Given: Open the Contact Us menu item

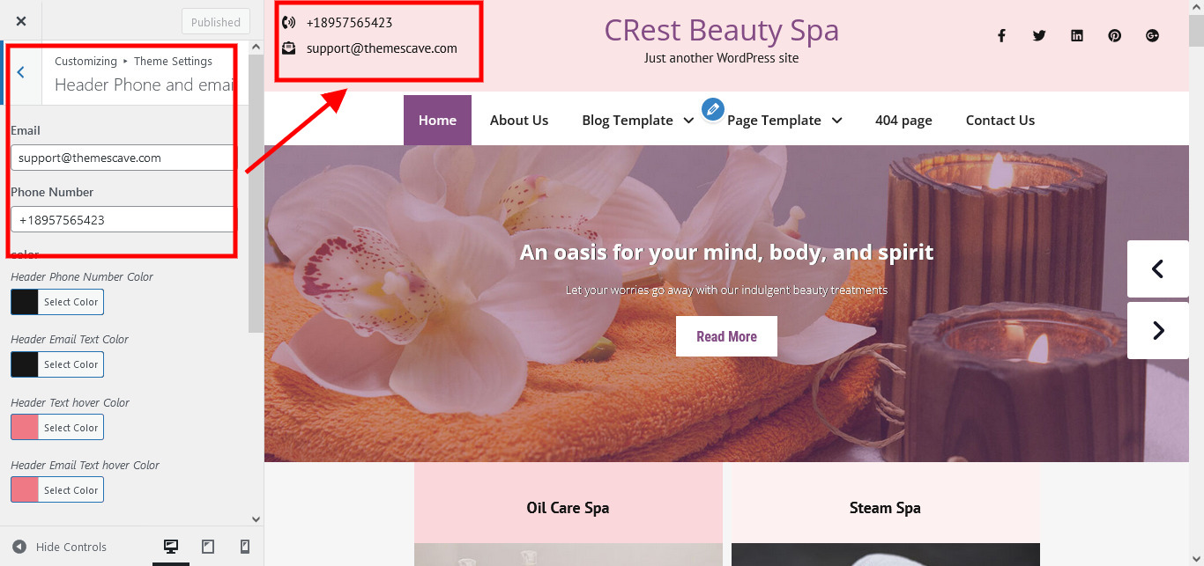Looking at the screenshot, I should [1000, 121].
